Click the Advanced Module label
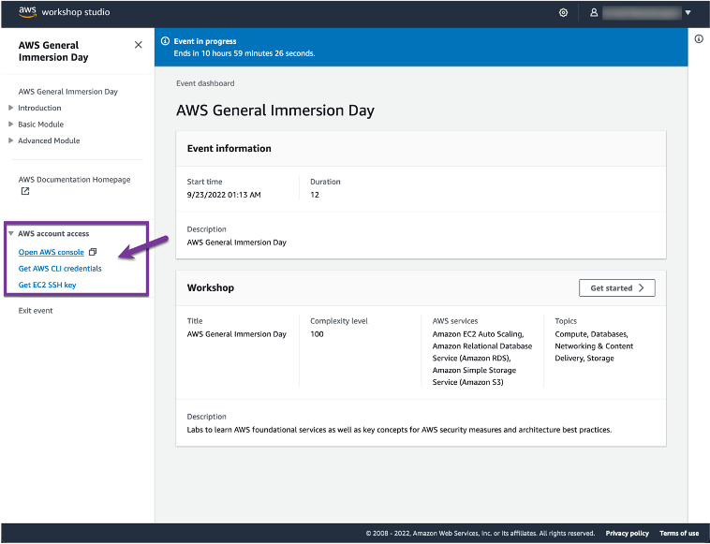 coord(49,140)
